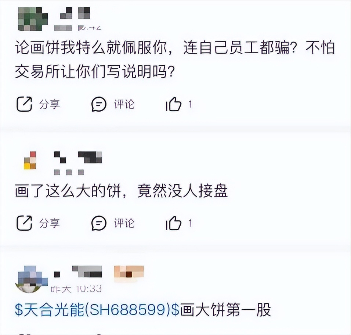Click the orange badge beside third username

(x=129, y=272)
